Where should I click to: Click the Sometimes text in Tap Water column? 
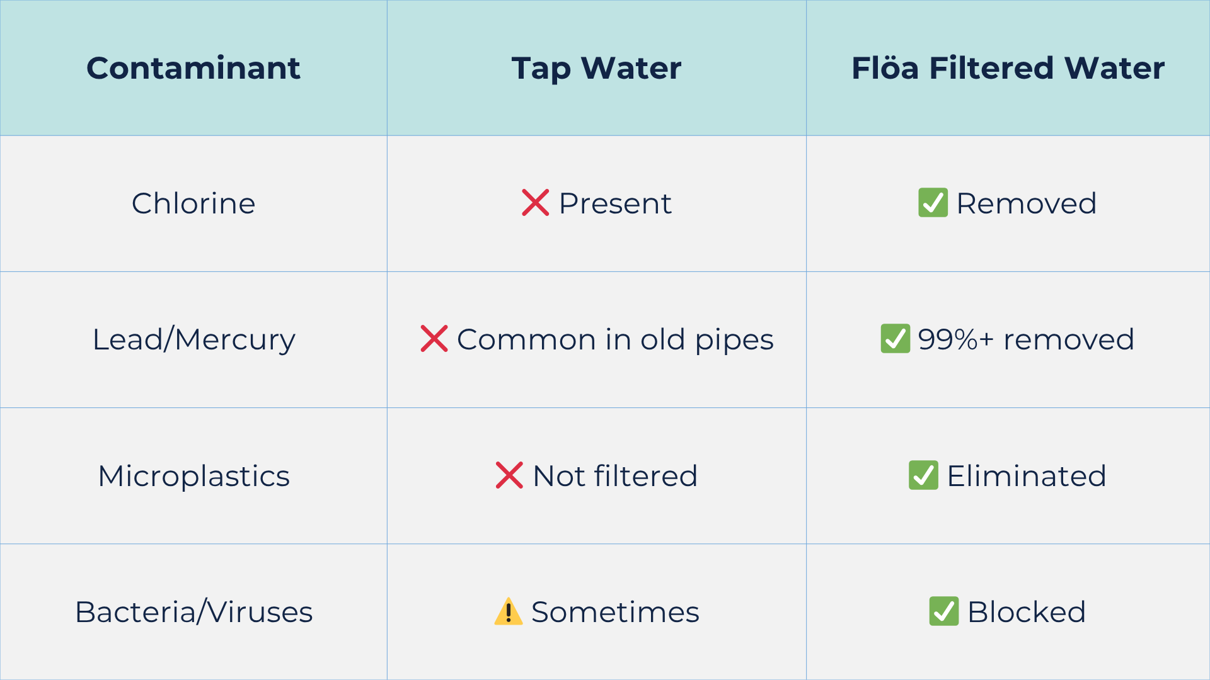coord(615,612)
